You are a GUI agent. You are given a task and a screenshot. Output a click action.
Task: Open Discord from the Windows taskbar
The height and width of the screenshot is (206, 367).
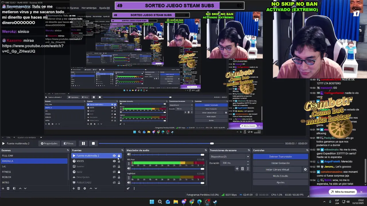184,202
